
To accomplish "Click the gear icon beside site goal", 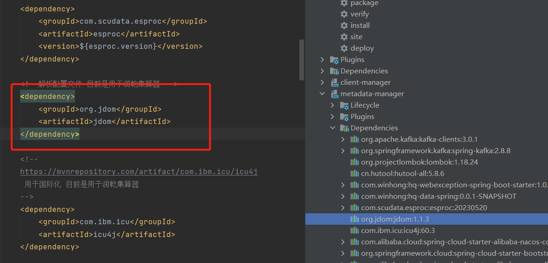I will pyautogui.click(x=344, y=37).
